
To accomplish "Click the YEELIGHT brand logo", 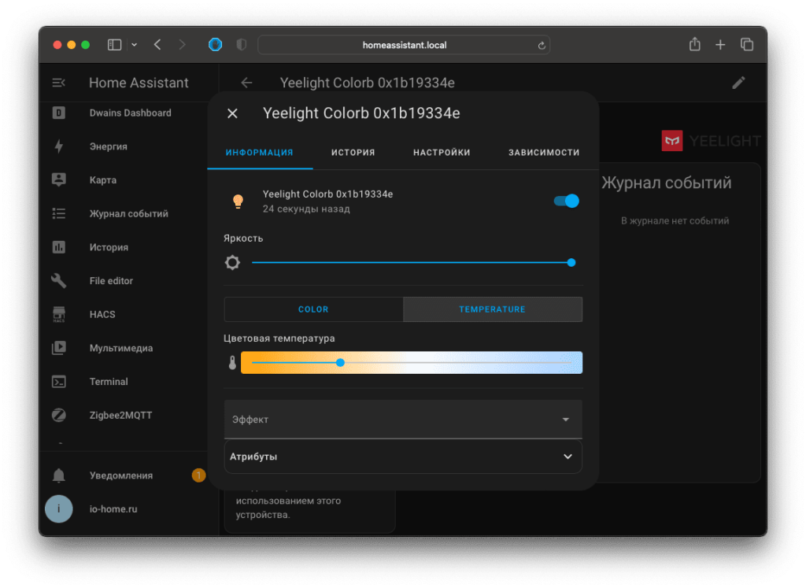I will [x=711, y=140].
